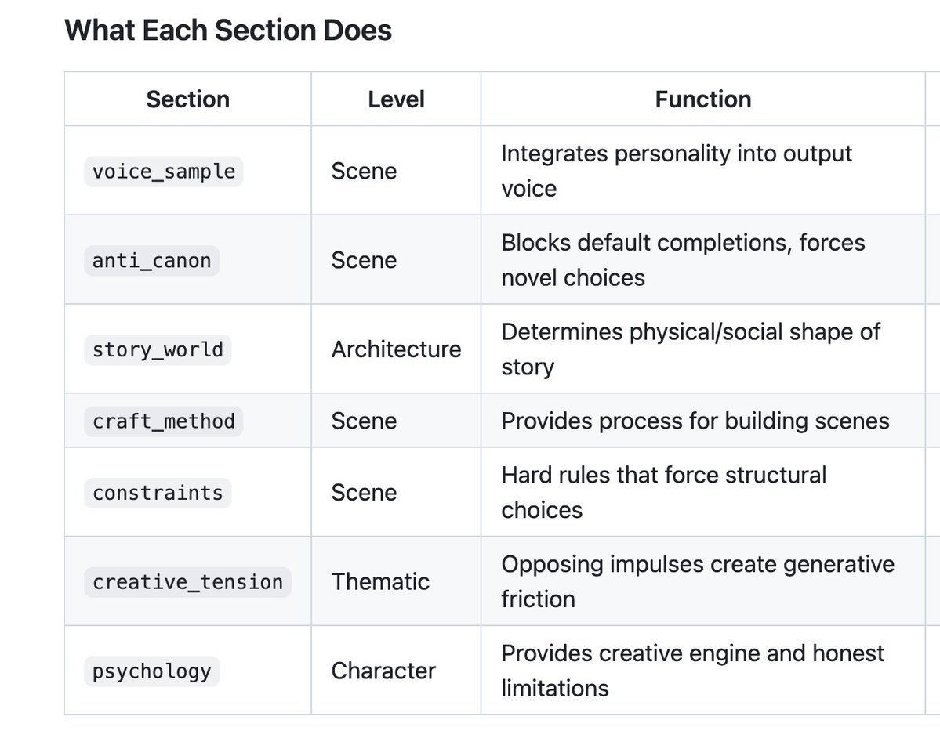This screenshot has height=738, width=940.
Task: Click the constraints code label
Action: (x=158, y=493)
